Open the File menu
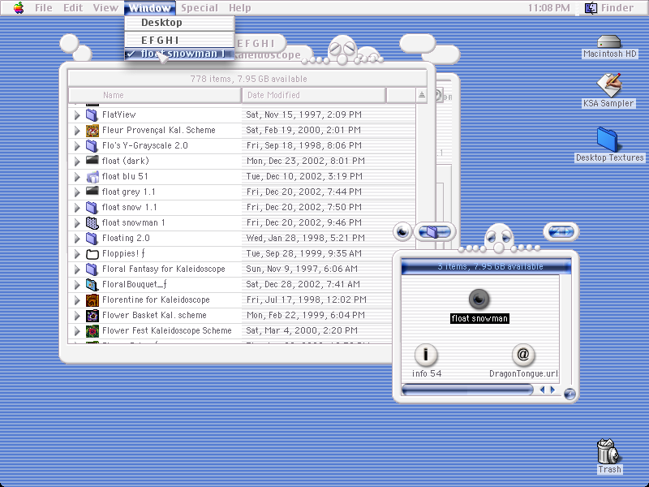Screen dimensions: 649x487 click(x=44, y=8)
